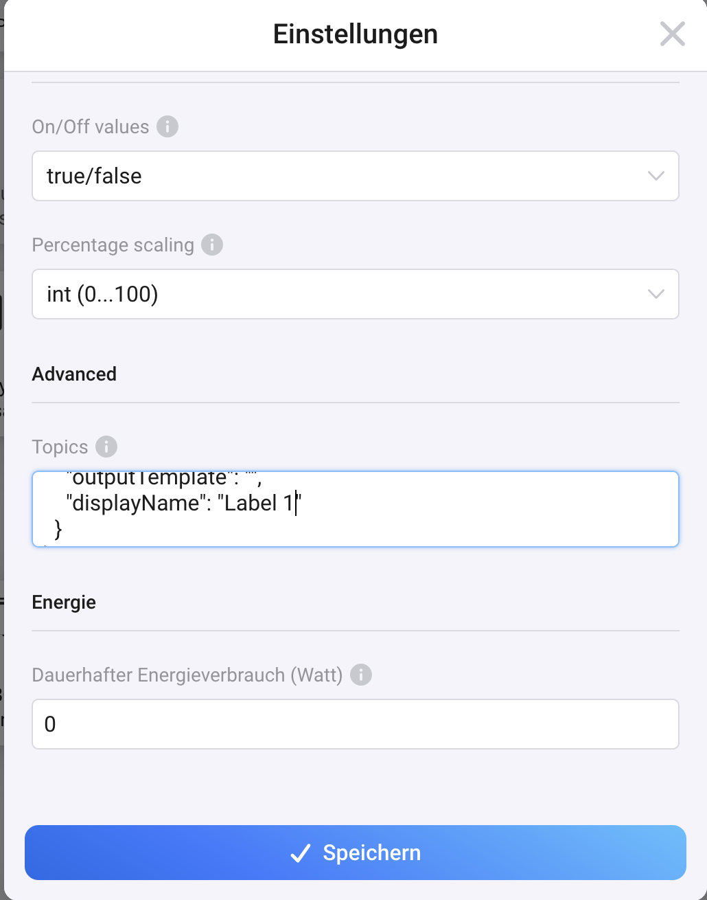707x900 pixels.
Task: Click the Advanced section heading
Action: [74, 374]
